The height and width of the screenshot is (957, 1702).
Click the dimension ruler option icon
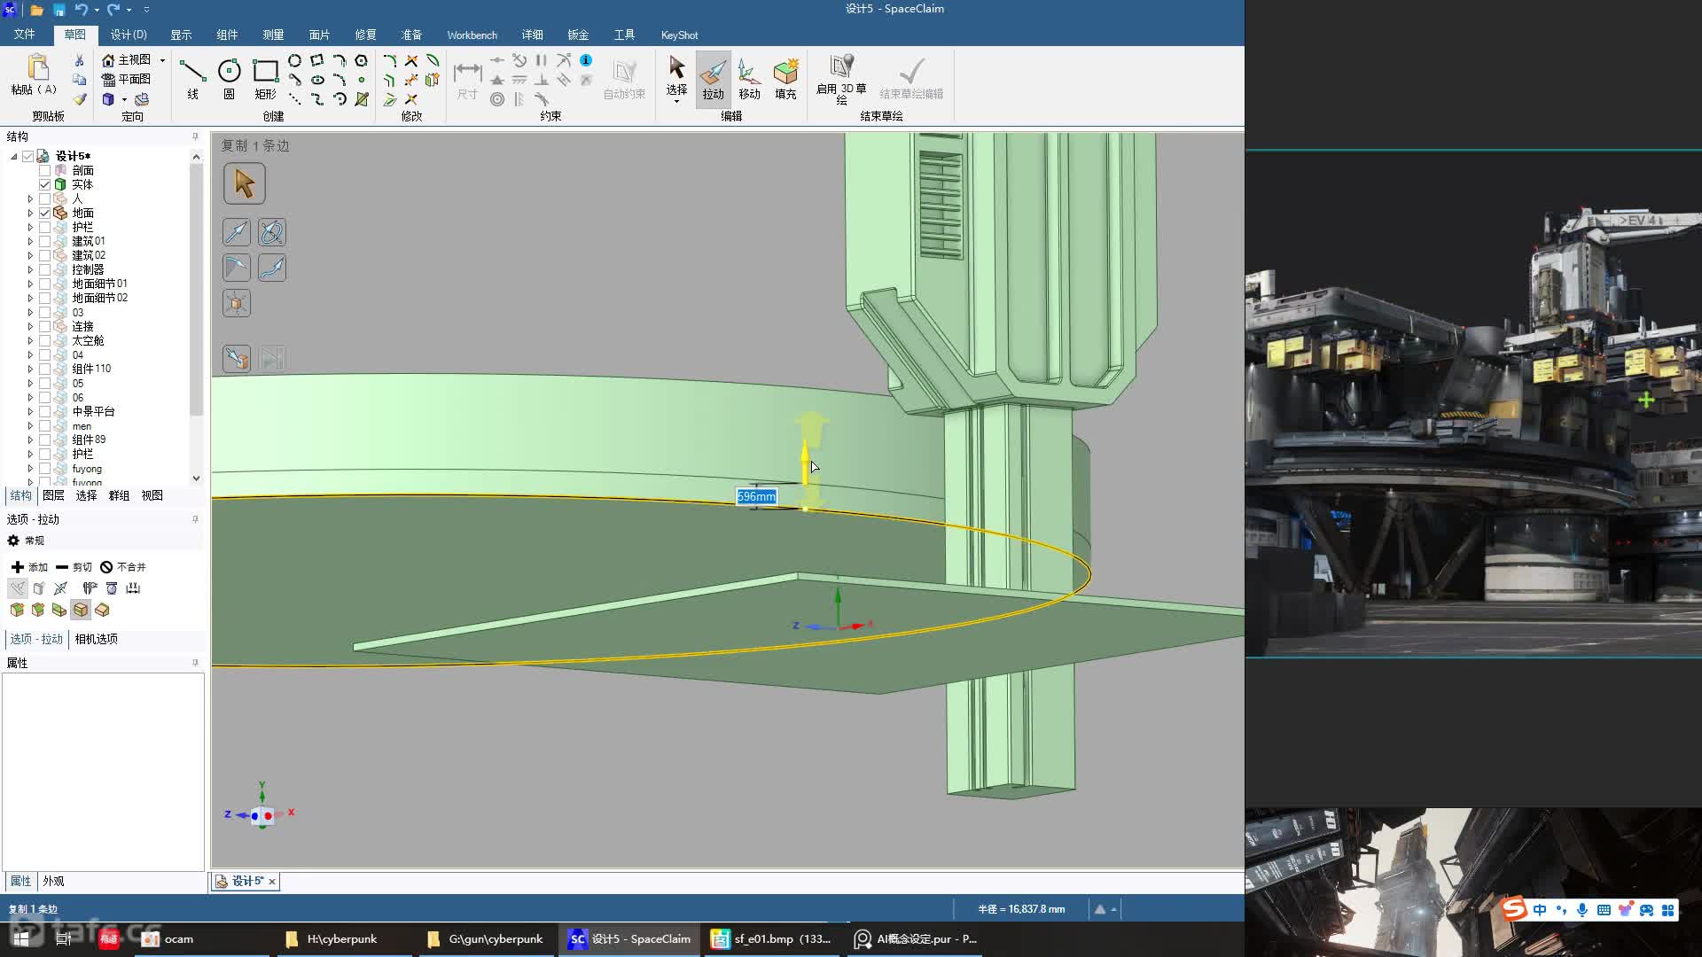(133, 588)
